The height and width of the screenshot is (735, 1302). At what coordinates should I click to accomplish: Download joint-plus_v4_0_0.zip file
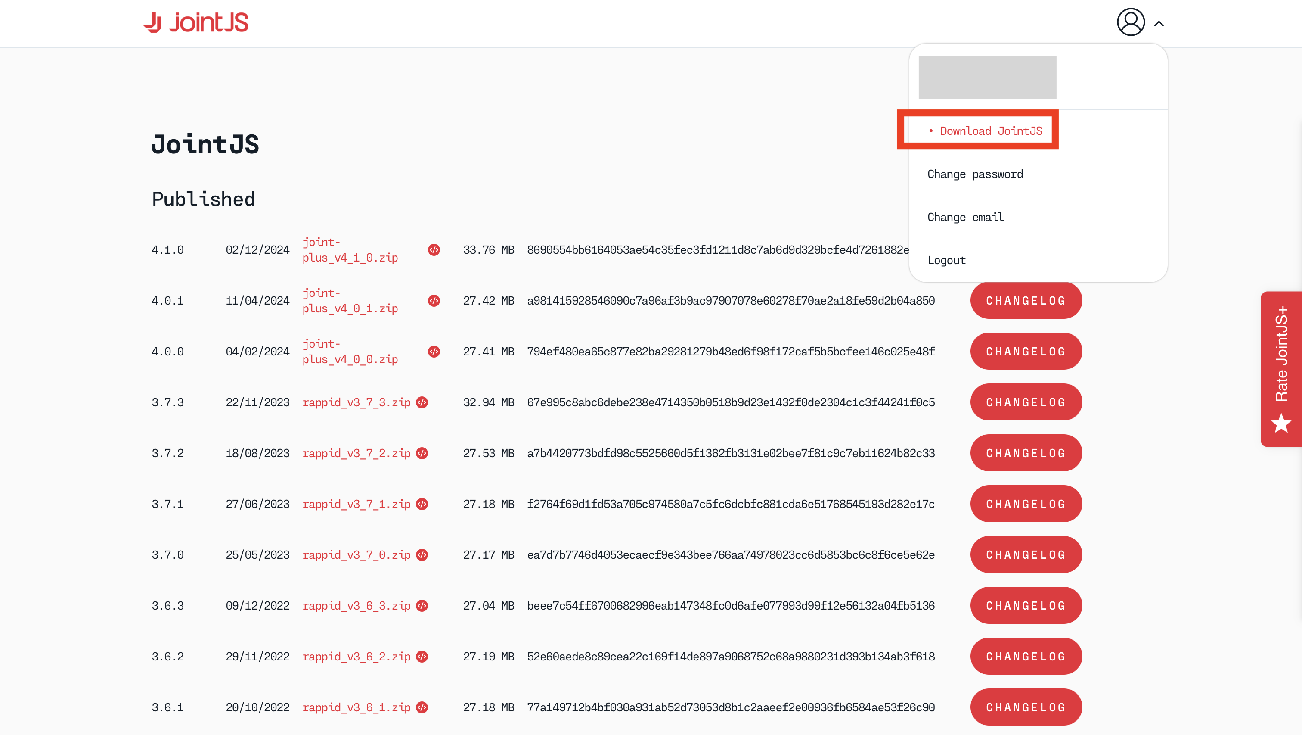(350, 352)
